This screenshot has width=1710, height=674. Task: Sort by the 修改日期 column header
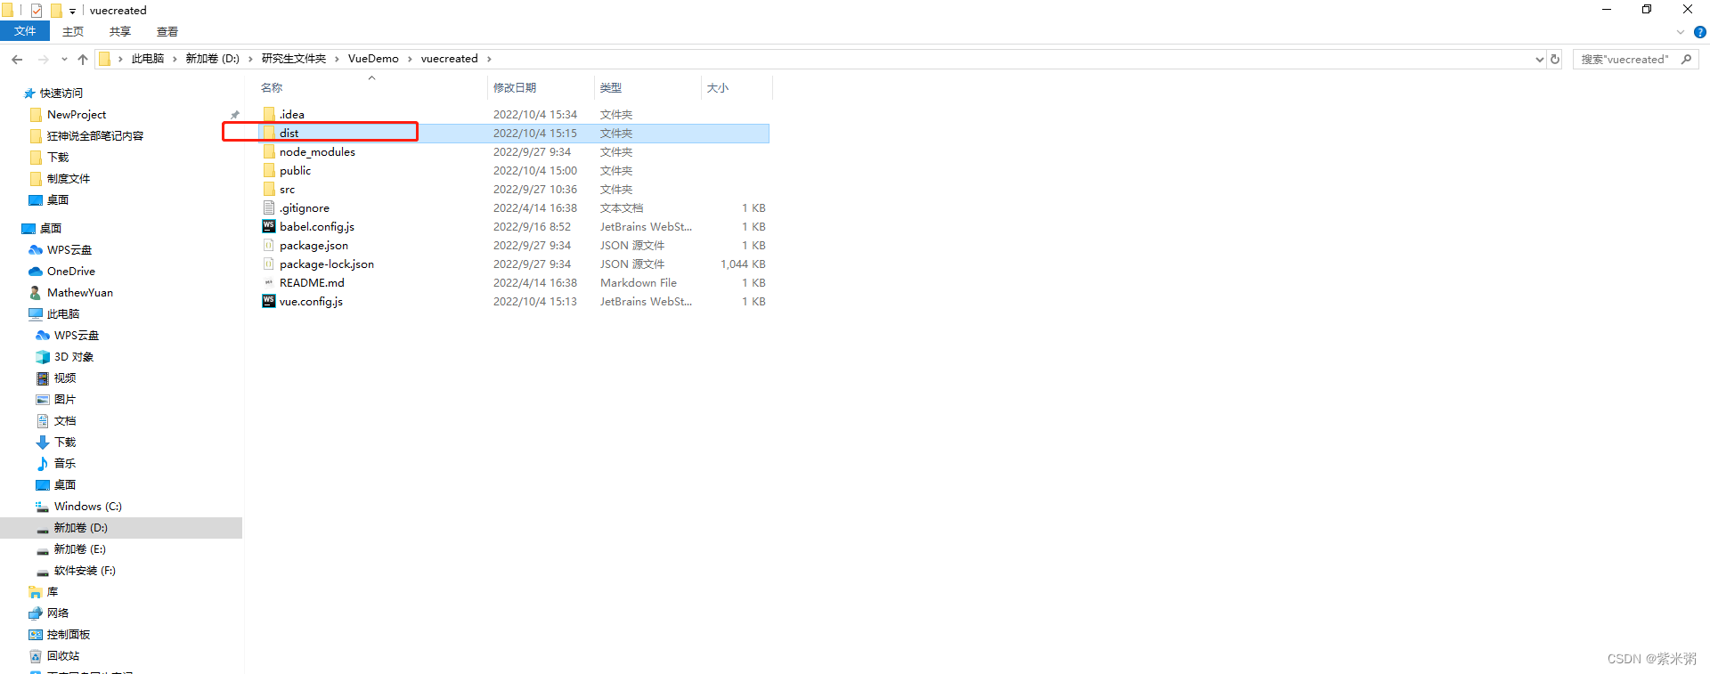[x=515, y=88]
